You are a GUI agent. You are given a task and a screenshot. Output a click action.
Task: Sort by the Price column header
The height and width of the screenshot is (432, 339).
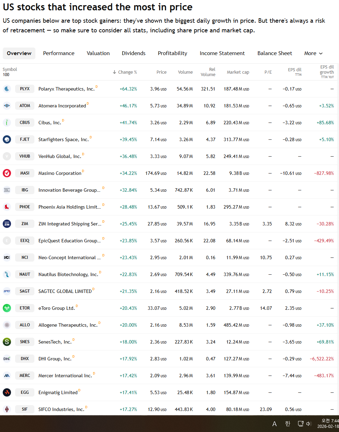pos(162,72)
